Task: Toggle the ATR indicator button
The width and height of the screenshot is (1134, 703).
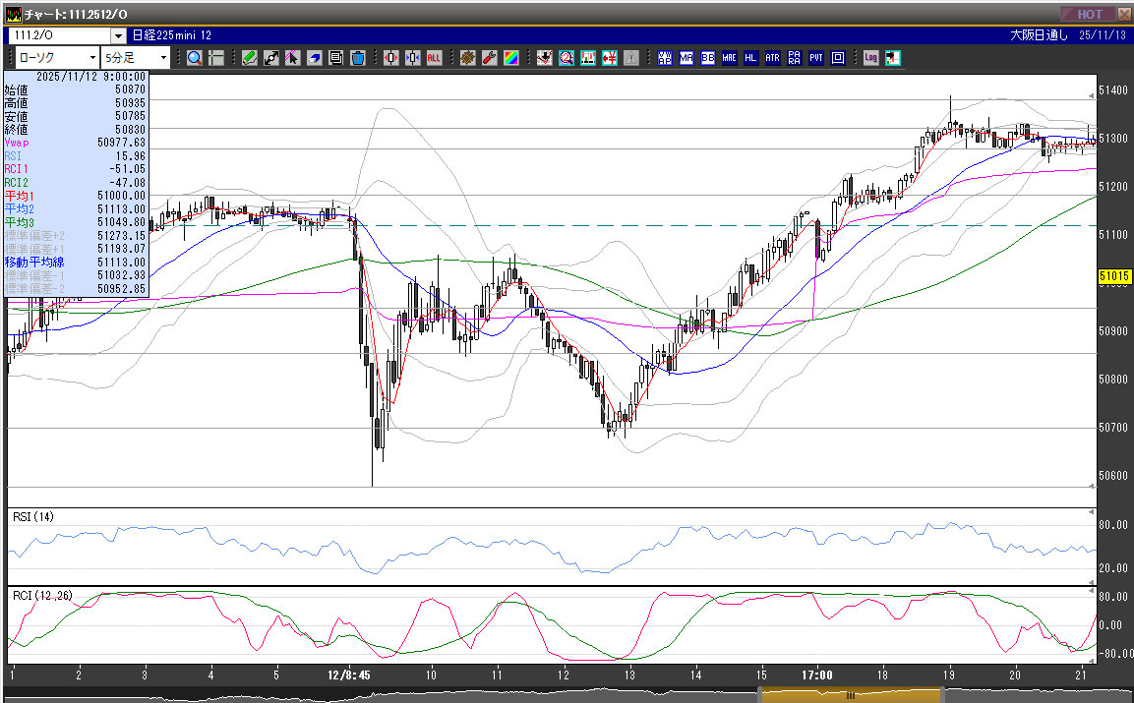Action: (x=772, y=58)
